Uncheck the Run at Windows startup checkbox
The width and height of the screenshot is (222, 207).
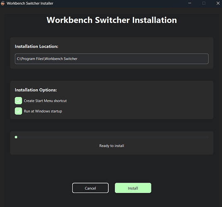pos(18,111)
